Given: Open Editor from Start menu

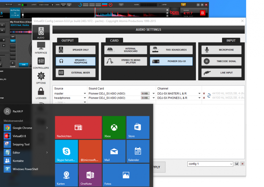Looking at the screenshot, I should (x=16, y=152).
